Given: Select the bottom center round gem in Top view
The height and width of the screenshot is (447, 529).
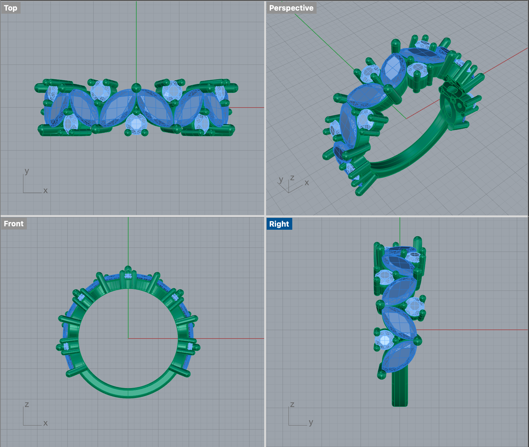Looking at the screenshot, I should [136, 124].
